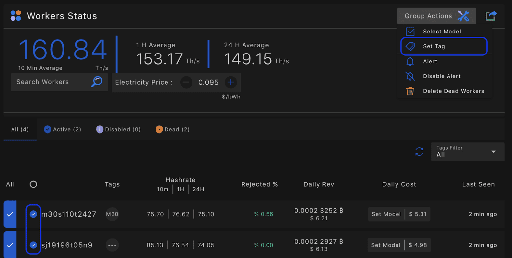Image resolution: width=512 pixels, height=258 pixels.
Task: Click Set Model button for sj19196t05n9
Action: (386, 245)
